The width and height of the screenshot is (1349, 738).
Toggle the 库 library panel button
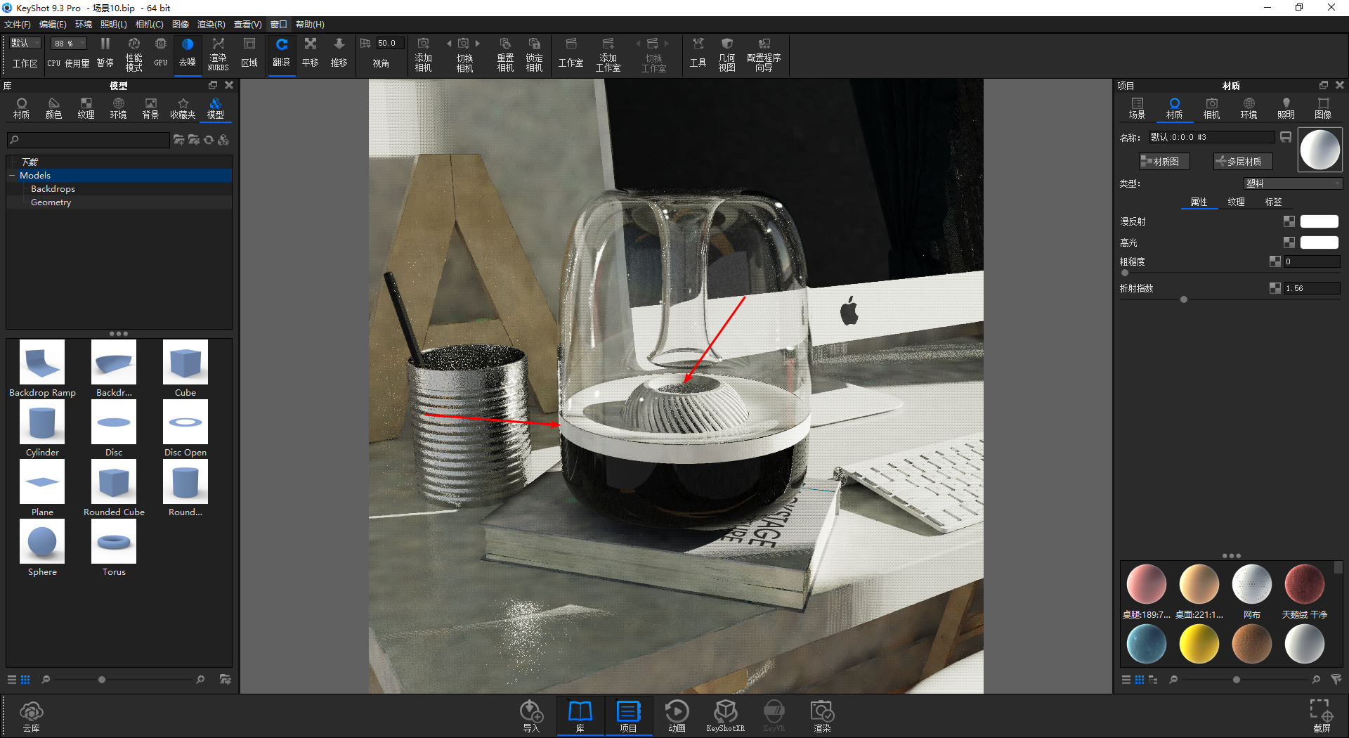coord(580,716)
